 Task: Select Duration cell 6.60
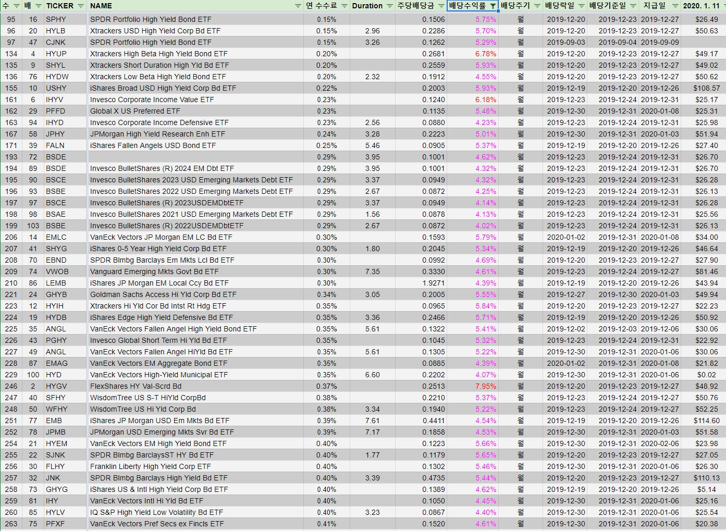372,375
